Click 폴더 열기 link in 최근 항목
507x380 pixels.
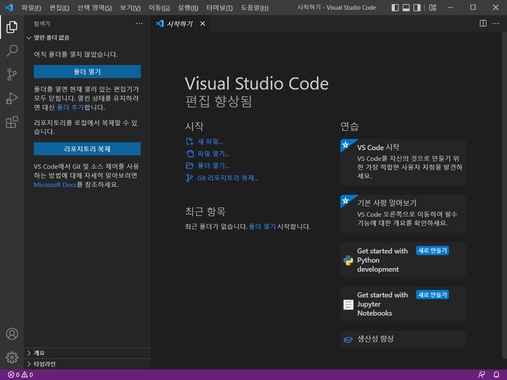pos(262,226)
